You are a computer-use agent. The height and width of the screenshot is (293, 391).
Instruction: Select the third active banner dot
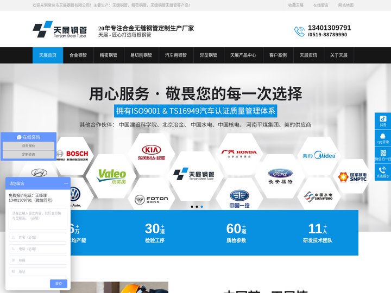(x=201, y=207)
